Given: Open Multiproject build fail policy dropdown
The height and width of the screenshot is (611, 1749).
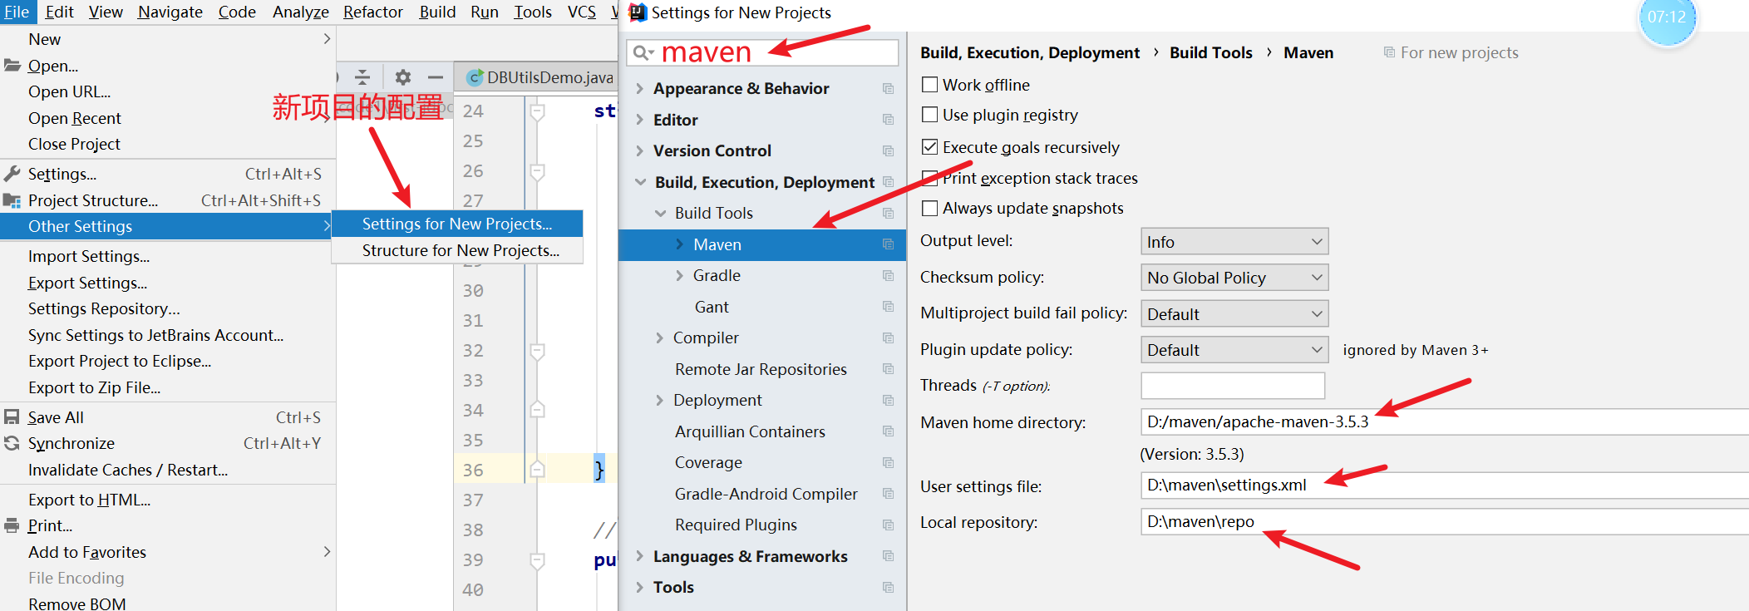Looking at the screenshot, I should coord(1234,314).
